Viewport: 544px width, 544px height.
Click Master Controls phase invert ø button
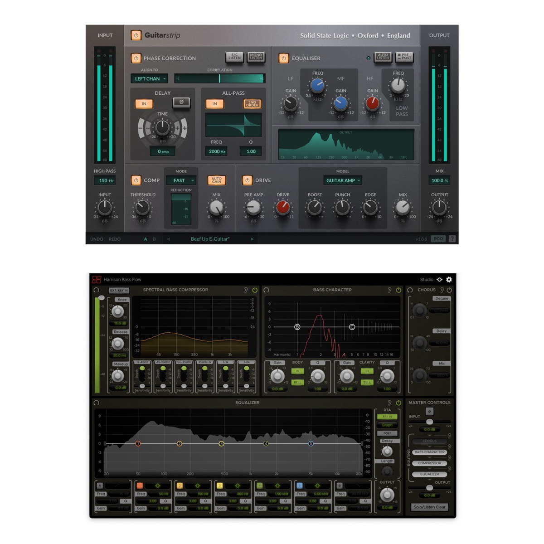[430, 411]
